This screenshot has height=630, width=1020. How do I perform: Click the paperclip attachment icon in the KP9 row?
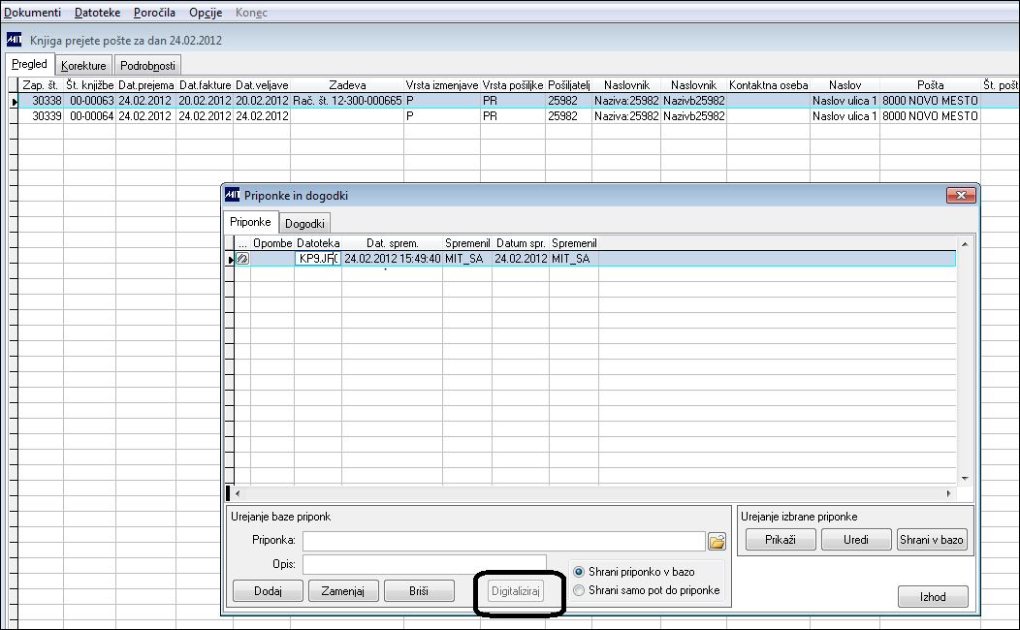click(x=242, y=259)
